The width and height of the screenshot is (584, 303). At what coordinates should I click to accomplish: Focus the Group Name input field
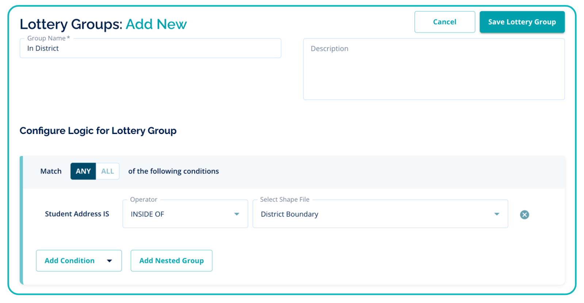[150, 49]
